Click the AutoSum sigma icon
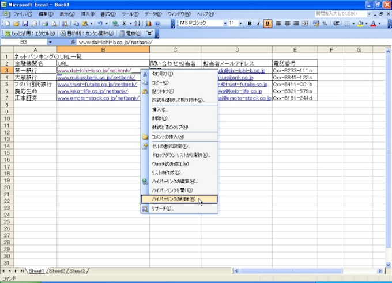The image size is (392, 283). click(x=124, y=24)
